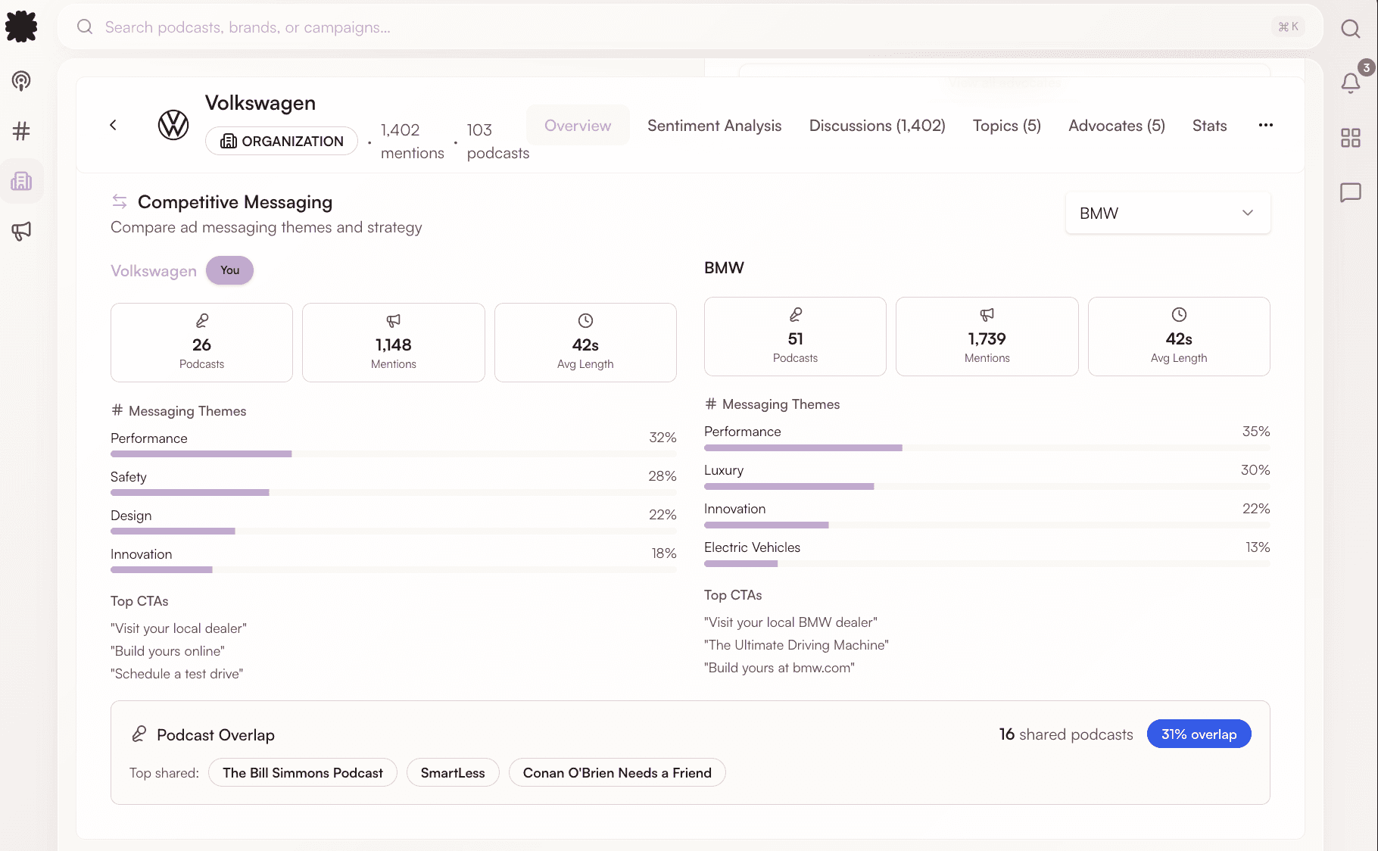Click the "Build yours at bmw.com" text
The height and width of the screenshot is (851, 1378).
[x=780, y=668]
